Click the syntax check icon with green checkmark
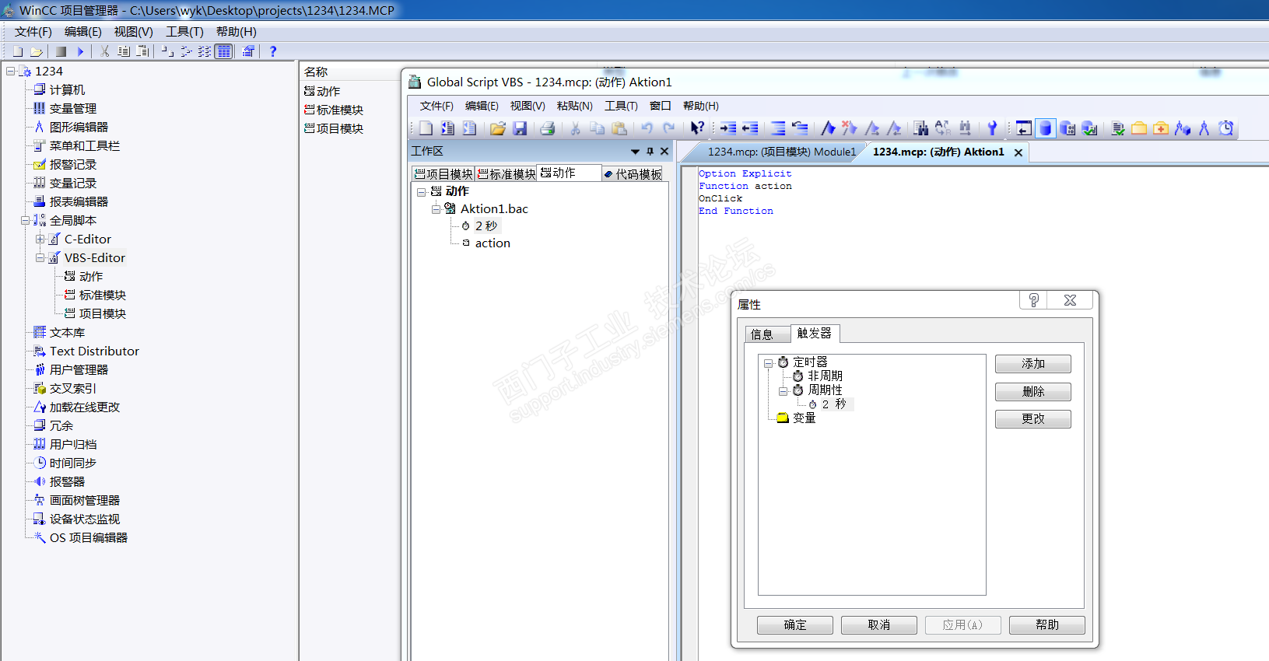 click(x=1118, y=128)
